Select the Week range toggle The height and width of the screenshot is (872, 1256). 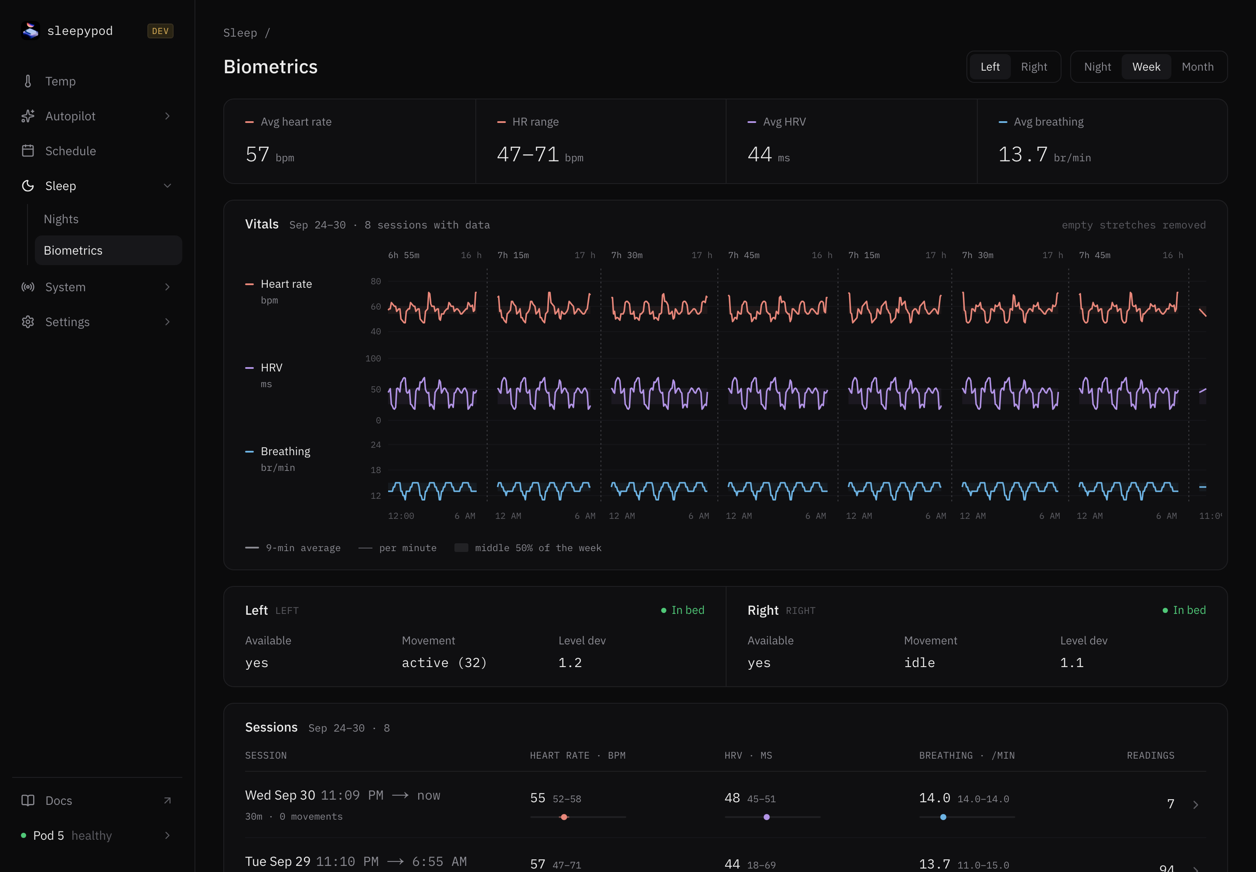click(1146, 67)
